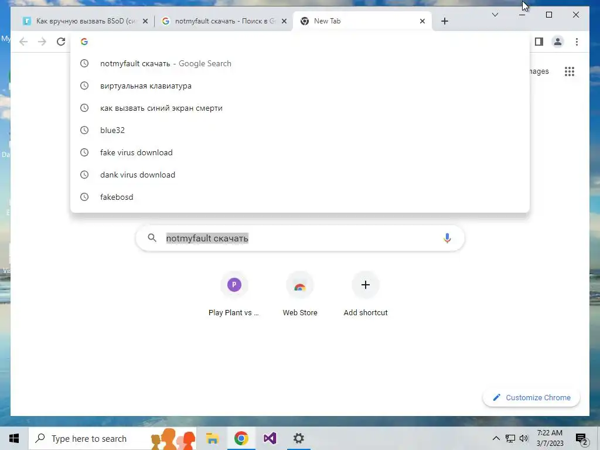600x450 pixels.
Task: Go forward with the right arrow button
Action: click(42, 42)
